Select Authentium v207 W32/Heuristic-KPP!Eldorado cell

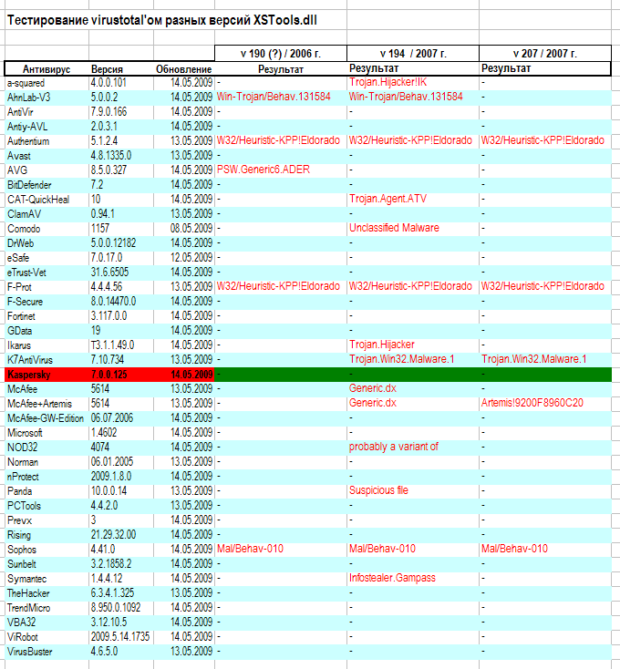point(545,140)
